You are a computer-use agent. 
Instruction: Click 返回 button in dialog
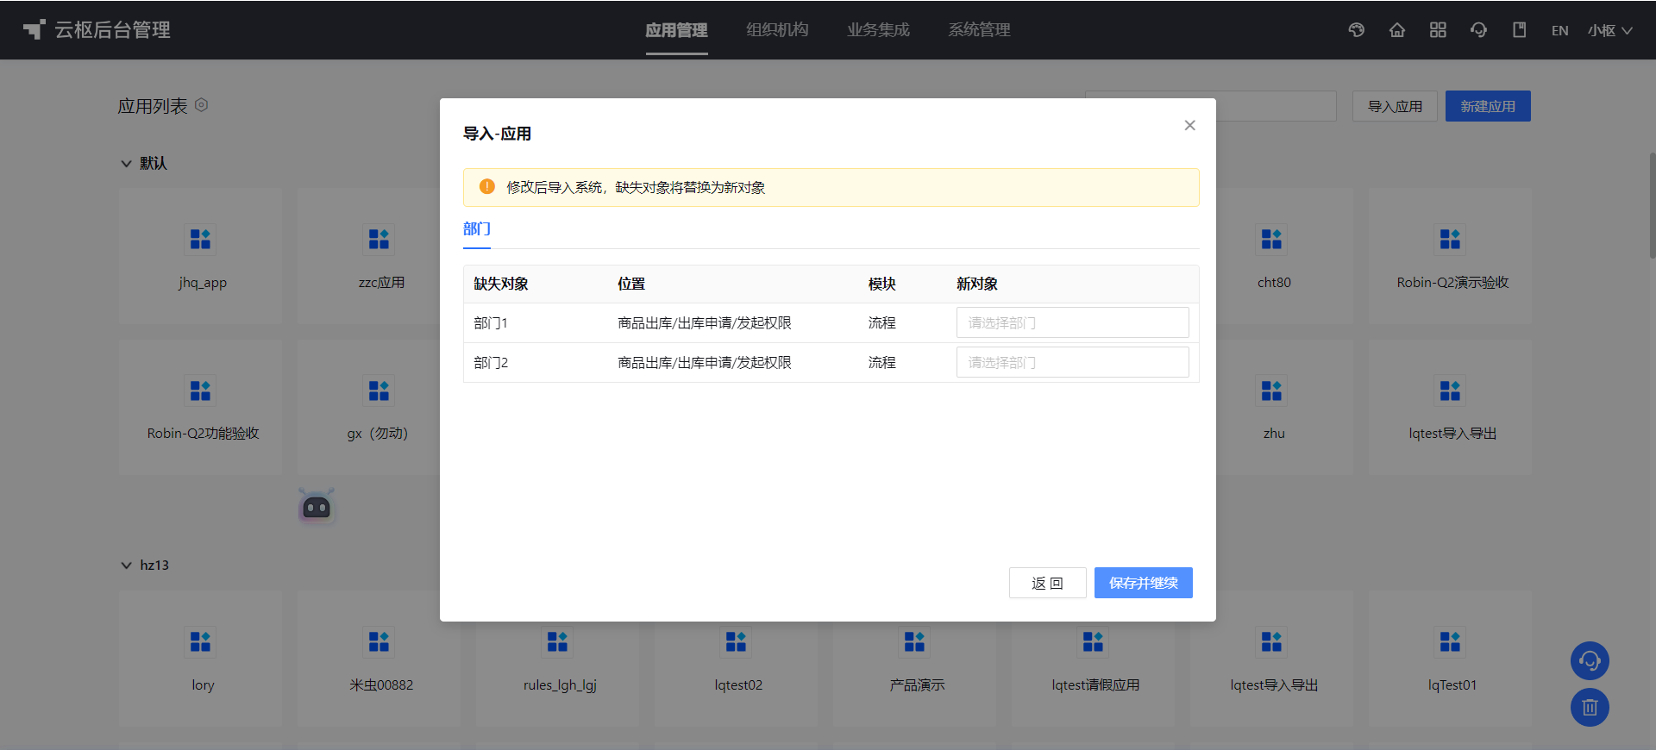[x=1047, y=583]
